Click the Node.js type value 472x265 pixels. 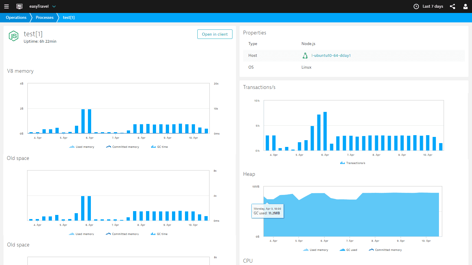[x=308, y=44]
